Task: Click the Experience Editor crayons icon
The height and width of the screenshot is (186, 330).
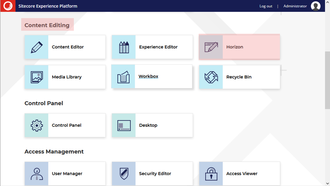Action: (x=124, y=47)
